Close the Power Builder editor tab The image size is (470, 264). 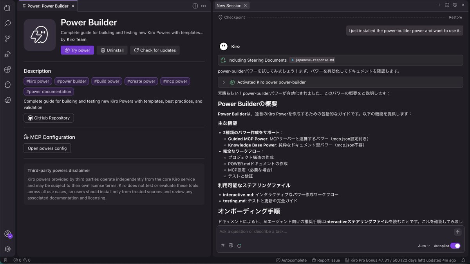coord(72,6)
